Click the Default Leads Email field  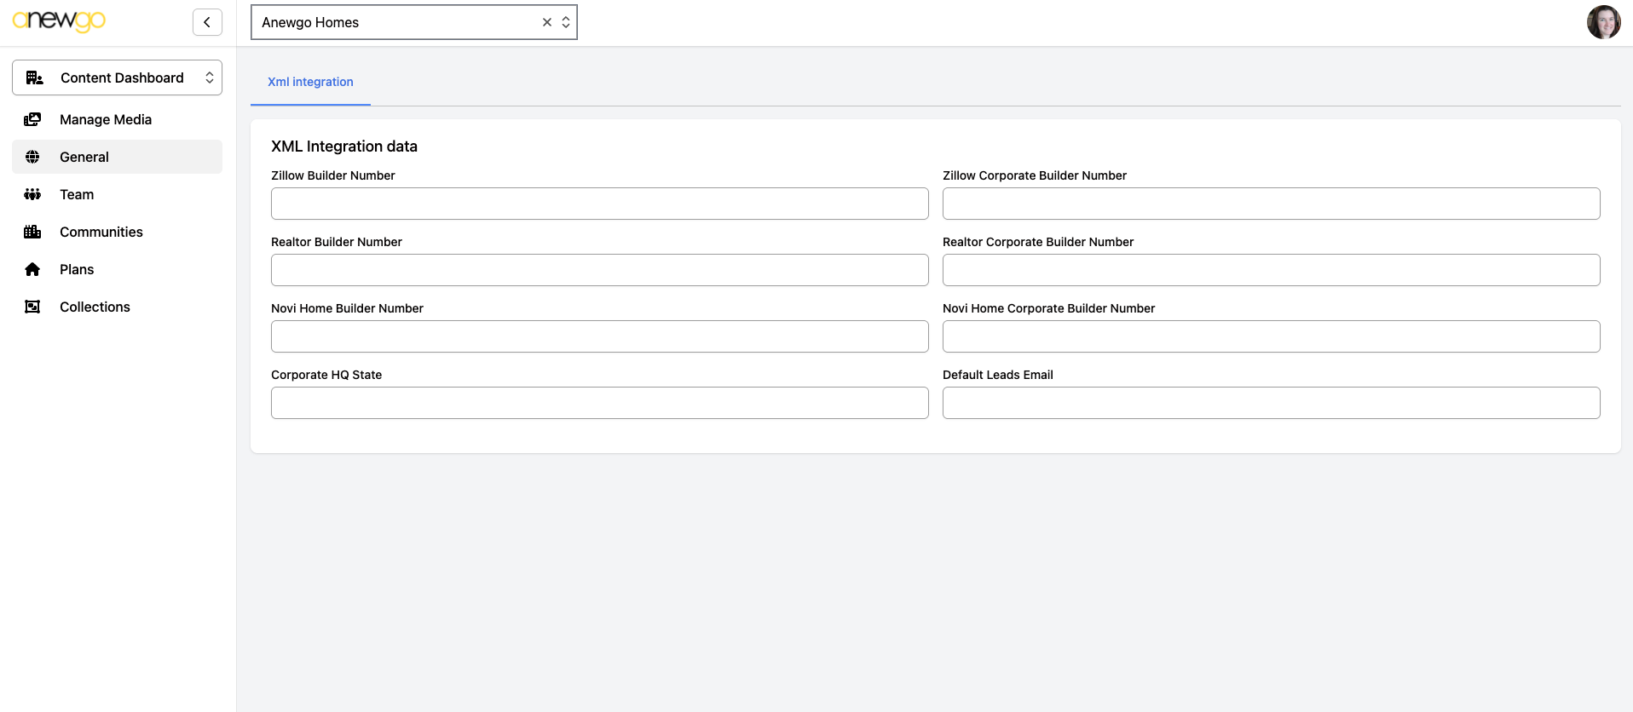(1271, 403)
